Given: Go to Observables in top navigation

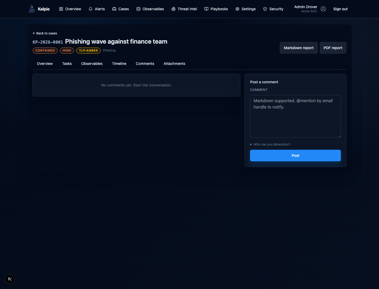Looking at the screenshot, I should (x=150, y=9).
